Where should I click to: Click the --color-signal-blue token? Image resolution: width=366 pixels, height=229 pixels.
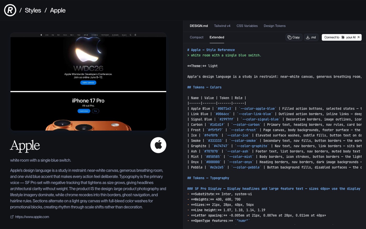pyautogui.click(x=260, y=119)
